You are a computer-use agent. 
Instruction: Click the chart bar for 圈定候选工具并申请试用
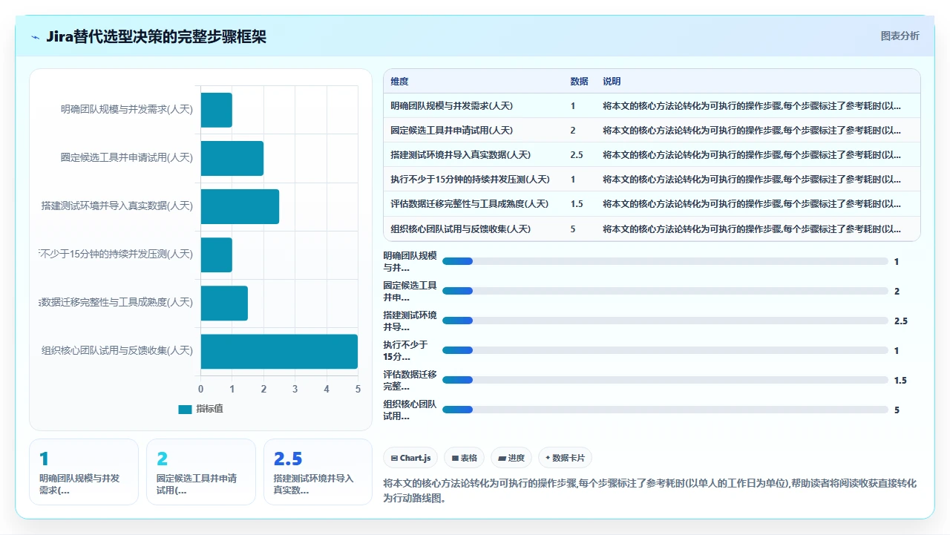coord(232,158)
